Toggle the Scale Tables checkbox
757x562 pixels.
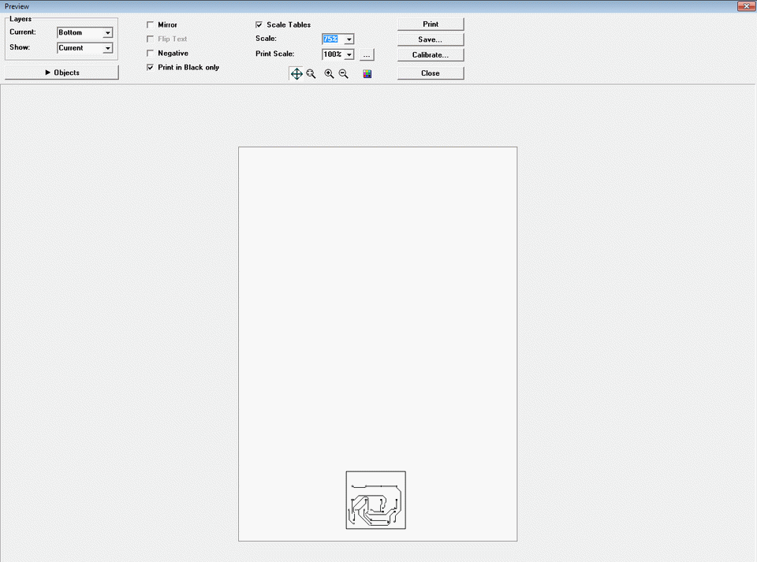(x=259, y=24)
